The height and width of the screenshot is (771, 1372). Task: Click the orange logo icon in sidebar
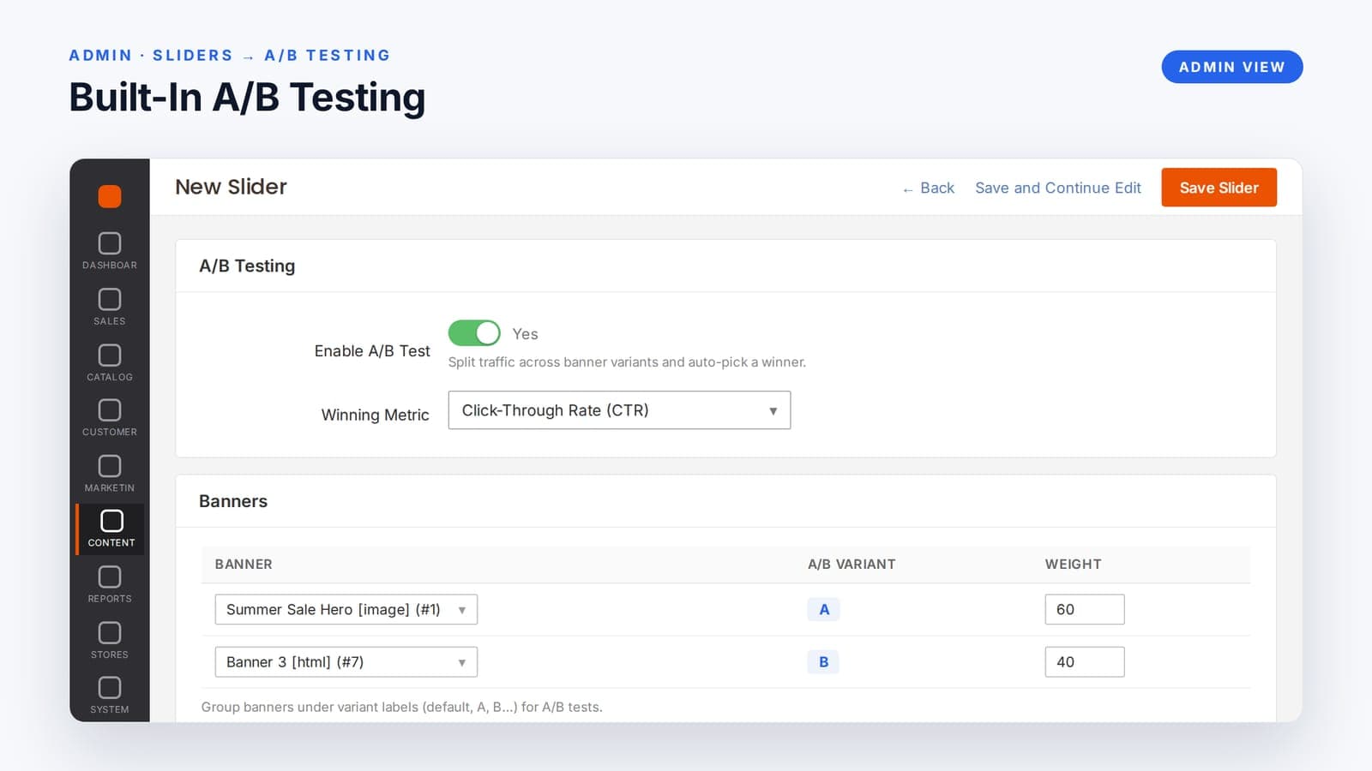(x=110, y=196)
